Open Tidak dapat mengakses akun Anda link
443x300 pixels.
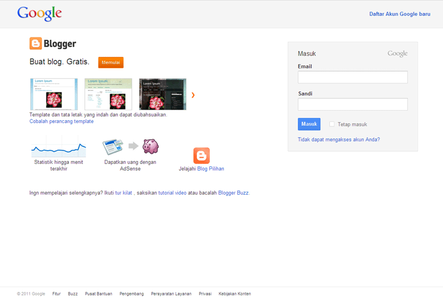tap(338, 139)
